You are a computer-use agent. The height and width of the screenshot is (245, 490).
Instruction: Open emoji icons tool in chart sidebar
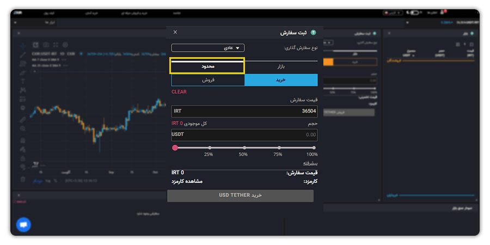[x=22, y=108]
